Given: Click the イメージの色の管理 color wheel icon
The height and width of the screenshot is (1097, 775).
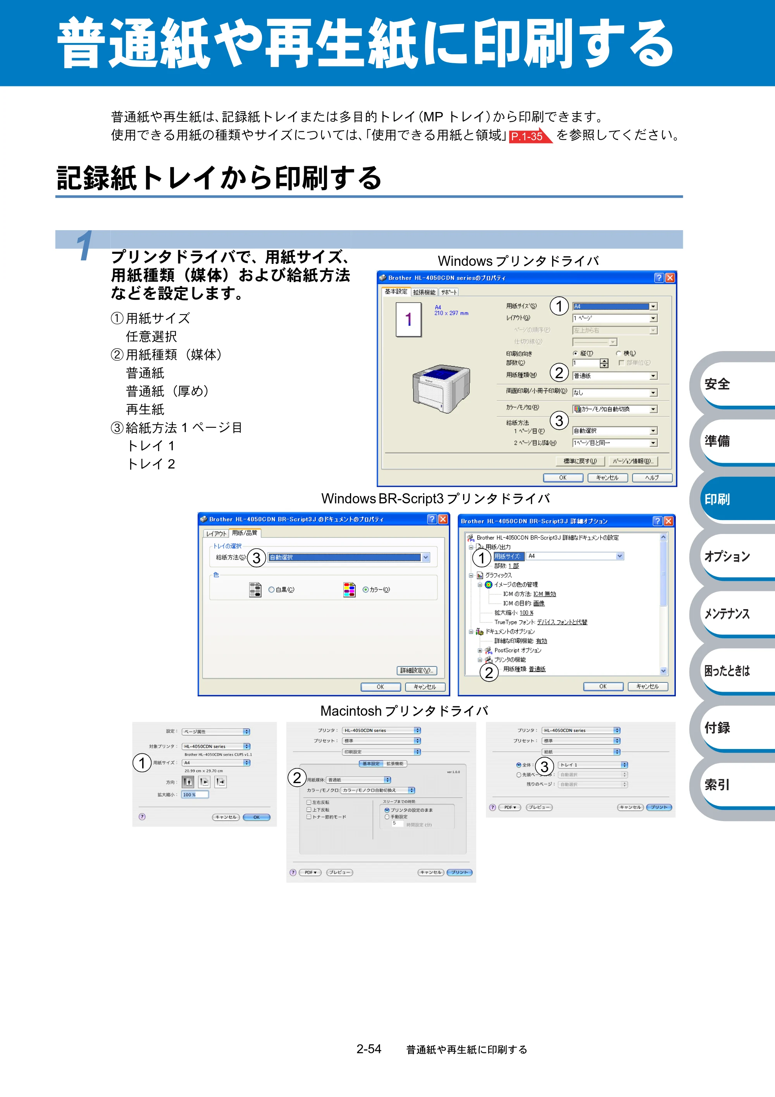Looking at the screenshot, I should tap(488, 584).
